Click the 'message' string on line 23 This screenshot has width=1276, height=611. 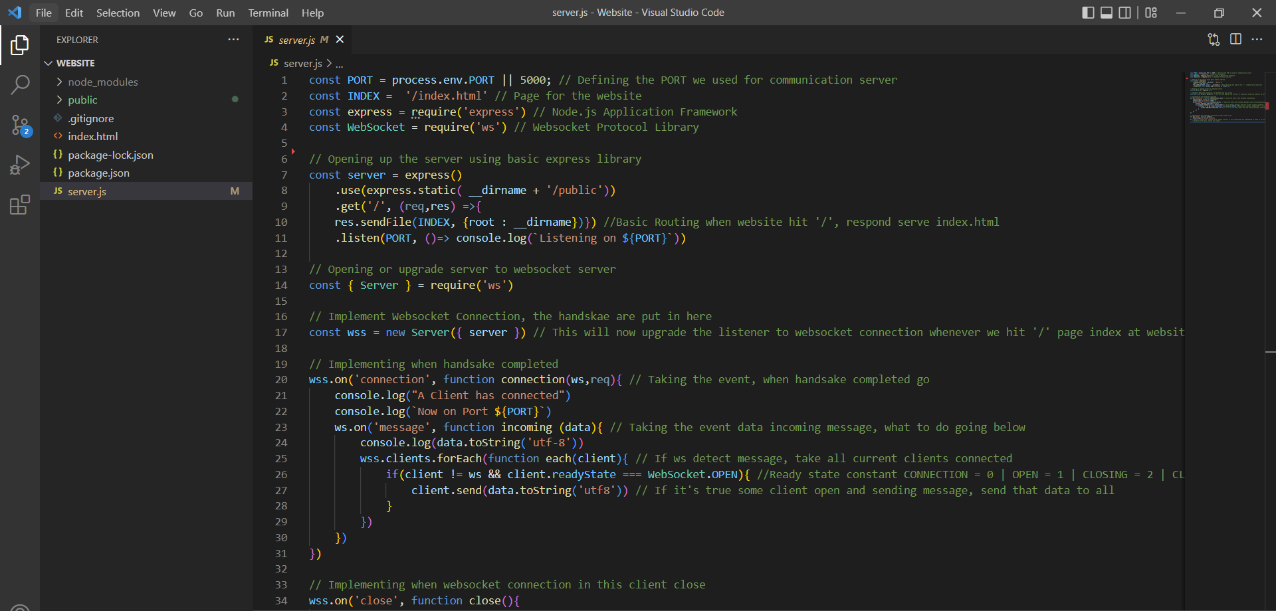[401, 427]
